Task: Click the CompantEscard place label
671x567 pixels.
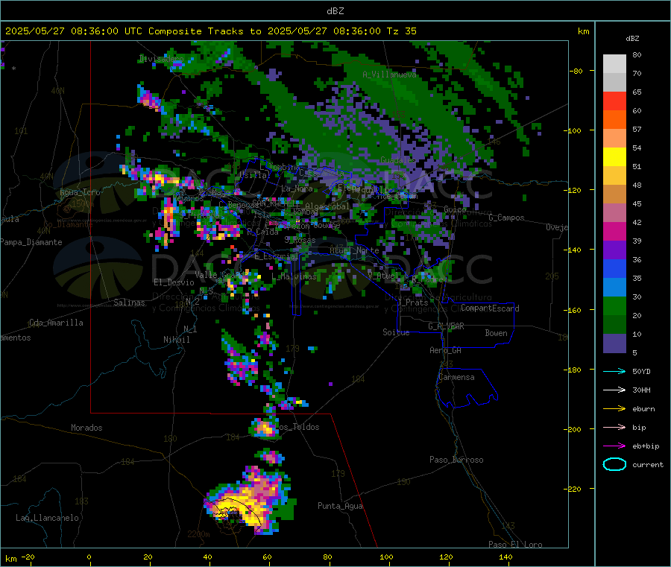Action: [x=490, y=308]
